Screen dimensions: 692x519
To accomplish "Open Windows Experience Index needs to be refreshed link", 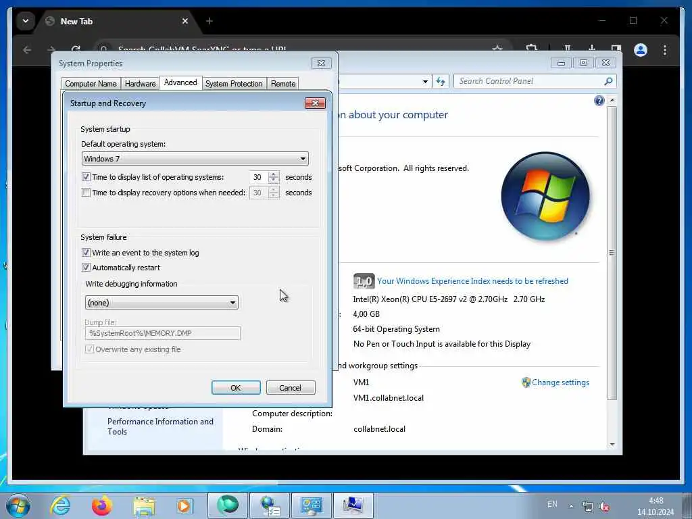I will pos(472,281).
